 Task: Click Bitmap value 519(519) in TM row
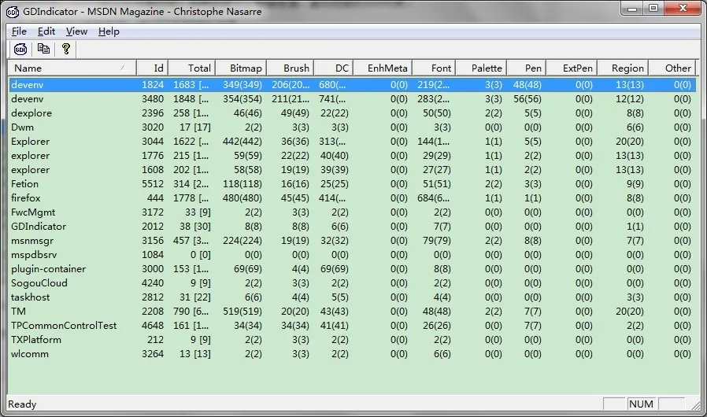[242, 312]
